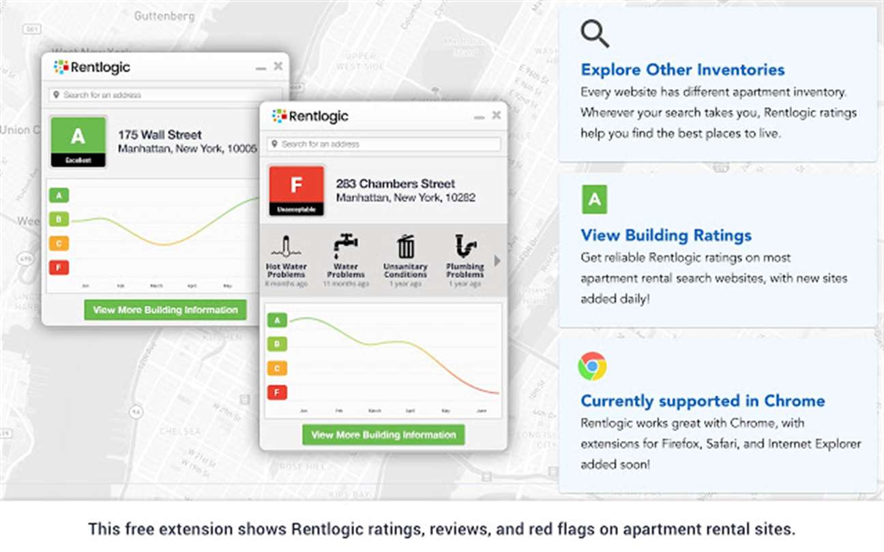Click the Hot Water Problems label text
Image resolution: width=884 pixels, height=552 pixels.
(286, 271)
